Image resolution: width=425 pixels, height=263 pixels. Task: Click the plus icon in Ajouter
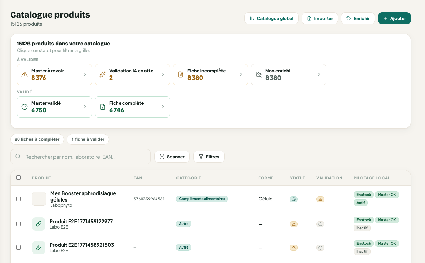385,18
